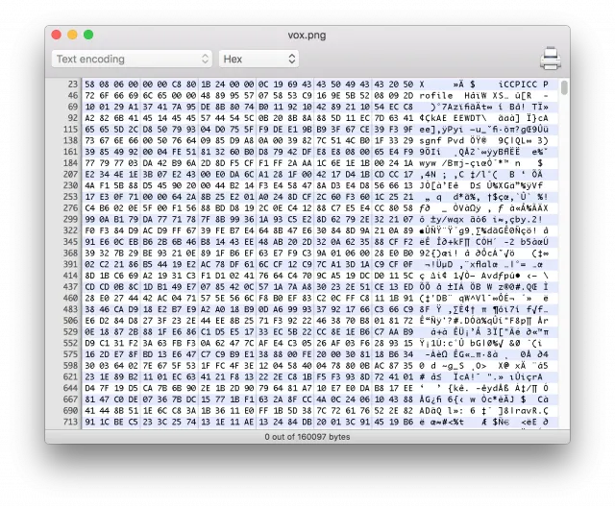Image resolution: width=615 pixels, height=508 pixels.
Task: Click the printer icon
Action: [x=551, y=59]
